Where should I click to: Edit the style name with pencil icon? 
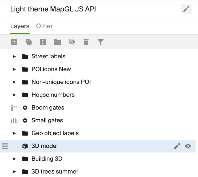point(186,9)
